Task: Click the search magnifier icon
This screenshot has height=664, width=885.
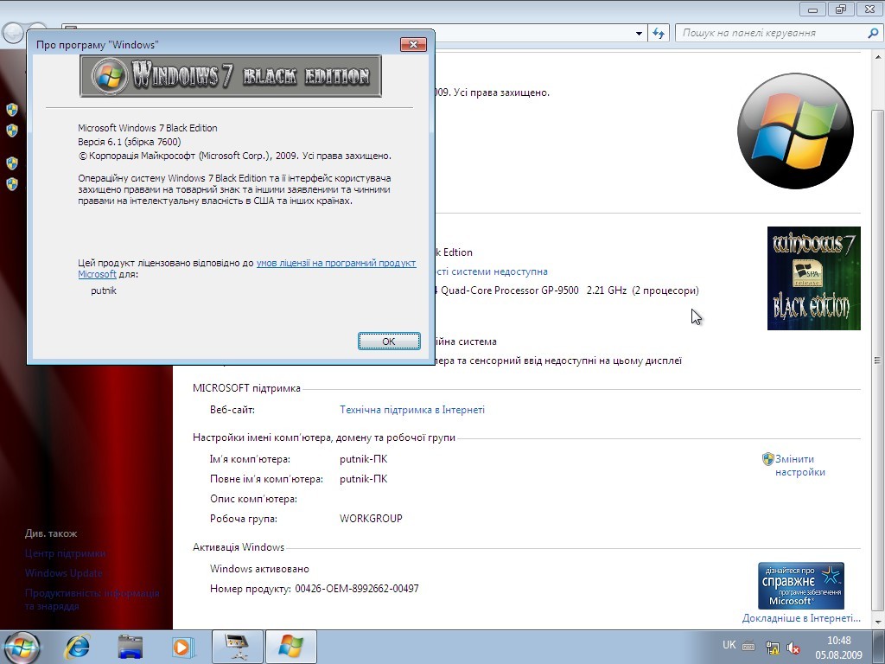Action: pos(873,33)
